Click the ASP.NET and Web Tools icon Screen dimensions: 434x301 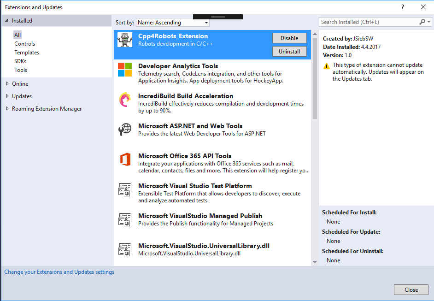(x=124, y=130)
